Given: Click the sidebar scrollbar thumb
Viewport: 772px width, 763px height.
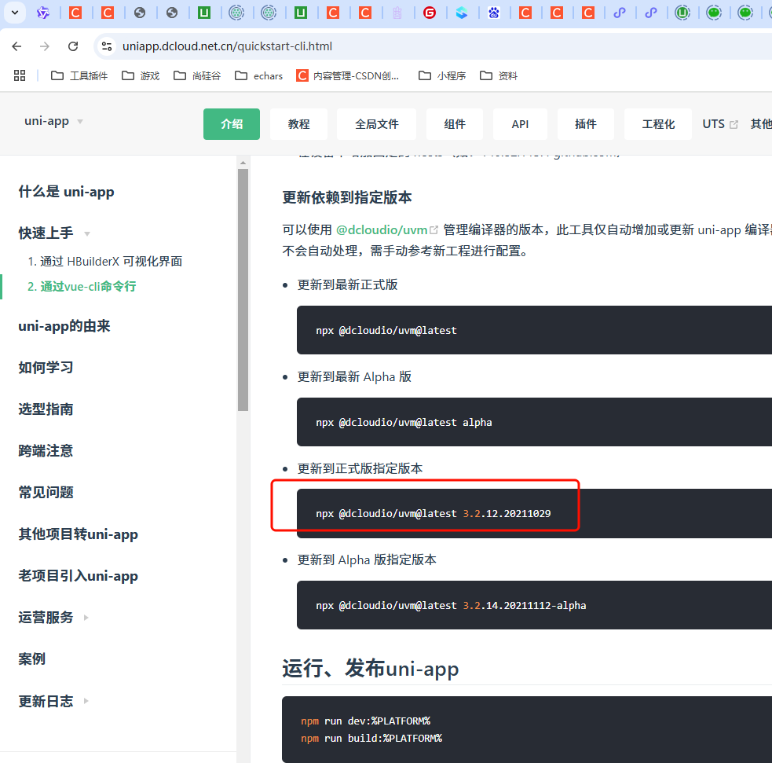Looking at the screenshot, I should click(243, 290).
